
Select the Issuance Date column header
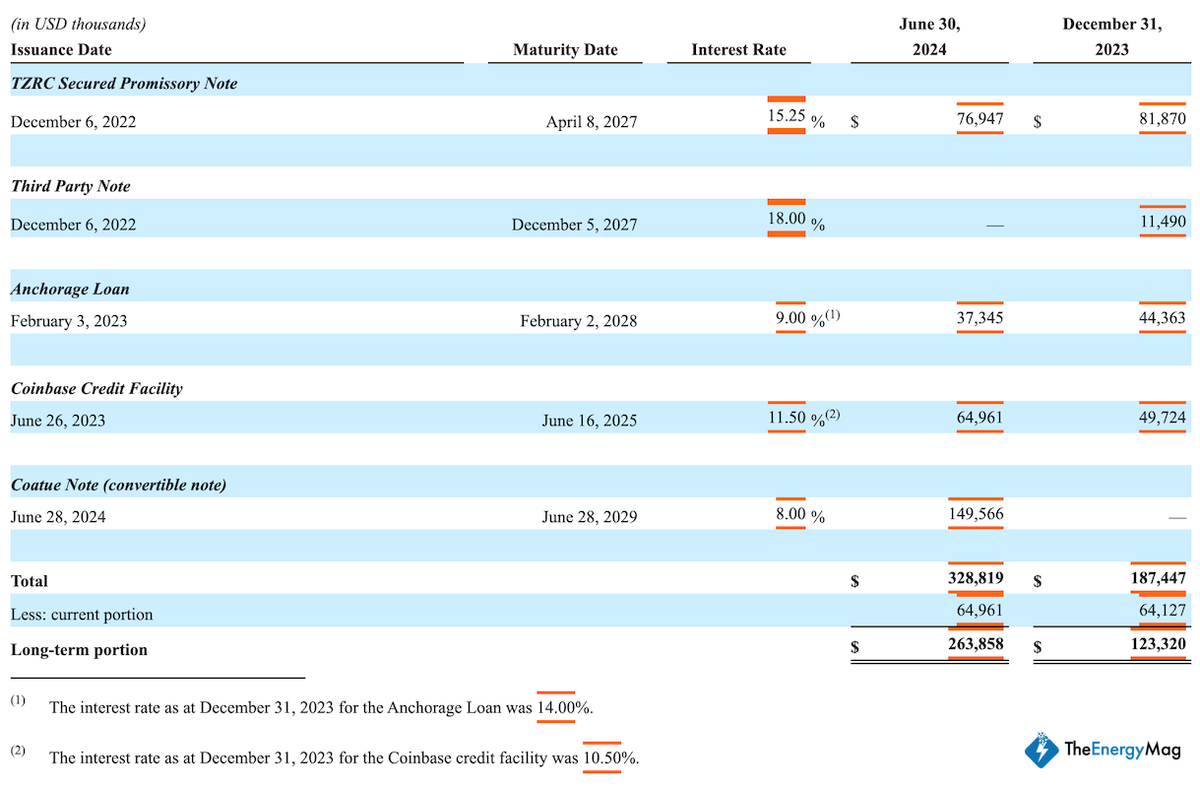(61, 49)
